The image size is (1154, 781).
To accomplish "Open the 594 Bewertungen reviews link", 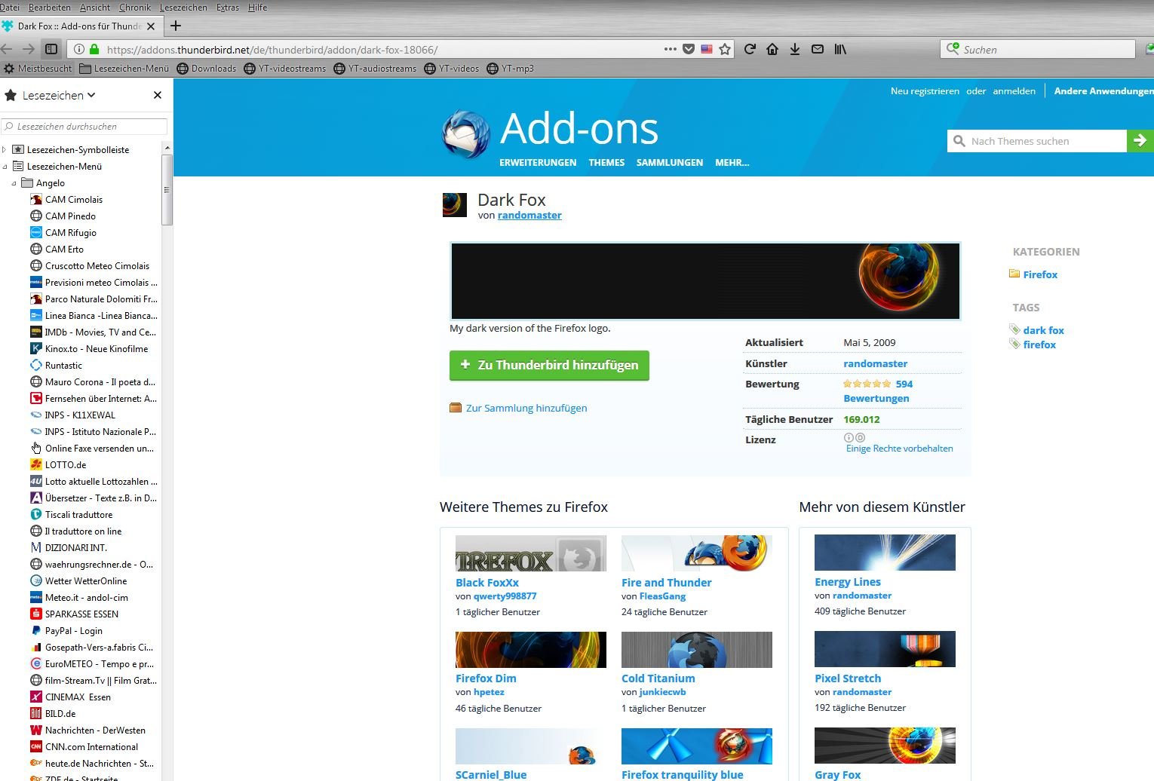I will click(878, 390).
